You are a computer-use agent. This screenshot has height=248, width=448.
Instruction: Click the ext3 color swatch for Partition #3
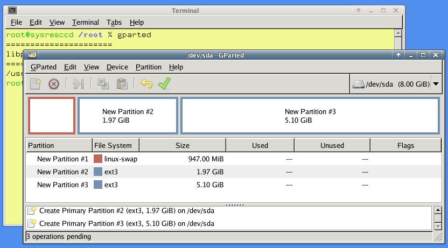point(98,185)
